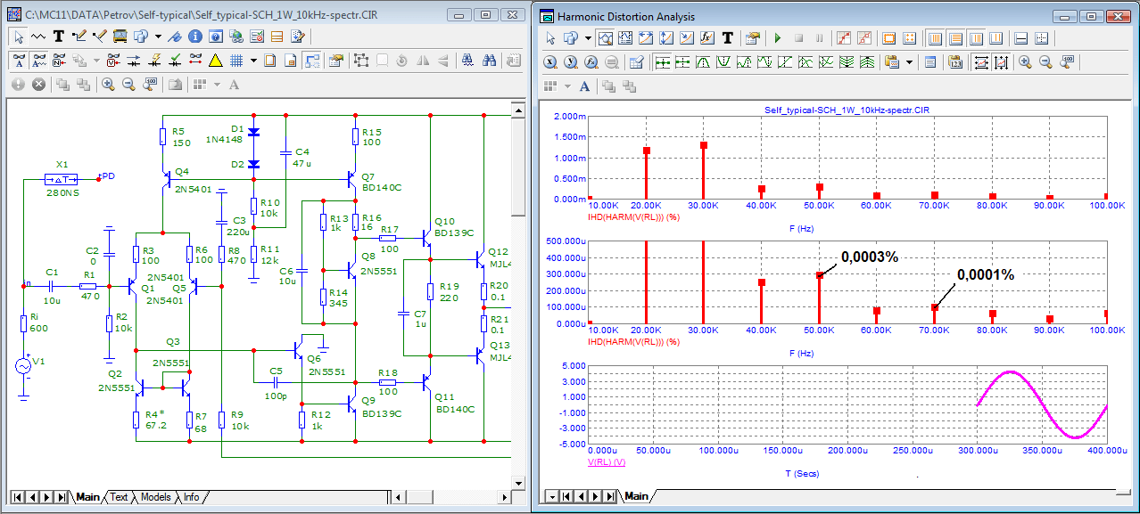Image resolution: width=1140 pixels, height=514 pixels.
Task: Toggle node voltages display icon
Action: pos(113,60)
